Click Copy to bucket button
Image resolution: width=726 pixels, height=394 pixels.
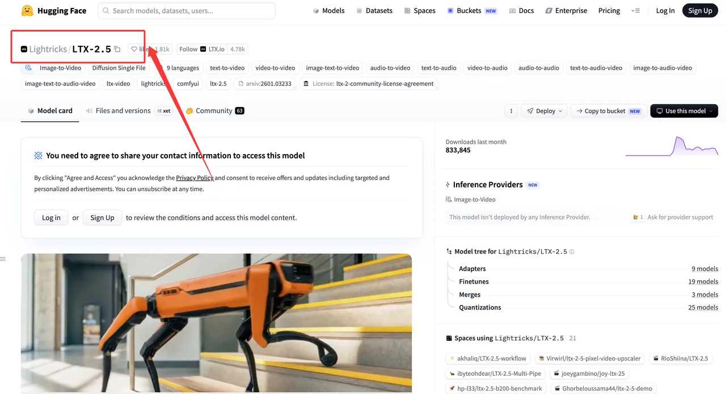pos(609,111)
